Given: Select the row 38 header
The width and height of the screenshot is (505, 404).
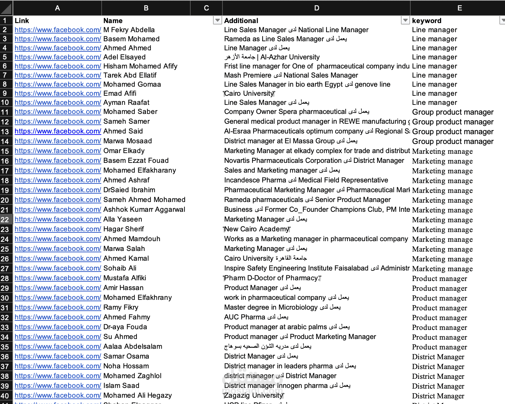Looking at the screenshot, I should click(x=6, y=376).
